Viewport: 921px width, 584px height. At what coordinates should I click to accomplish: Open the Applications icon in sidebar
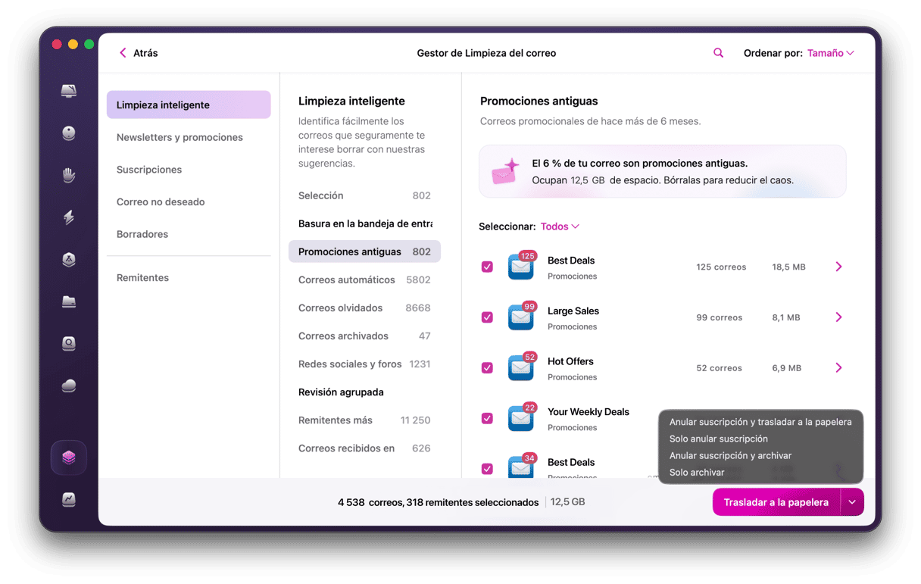[69, 260]
